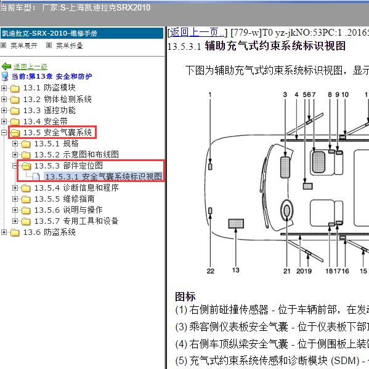Collapse the 13.5.3 部件定位图 node

[x=15, y=165]
